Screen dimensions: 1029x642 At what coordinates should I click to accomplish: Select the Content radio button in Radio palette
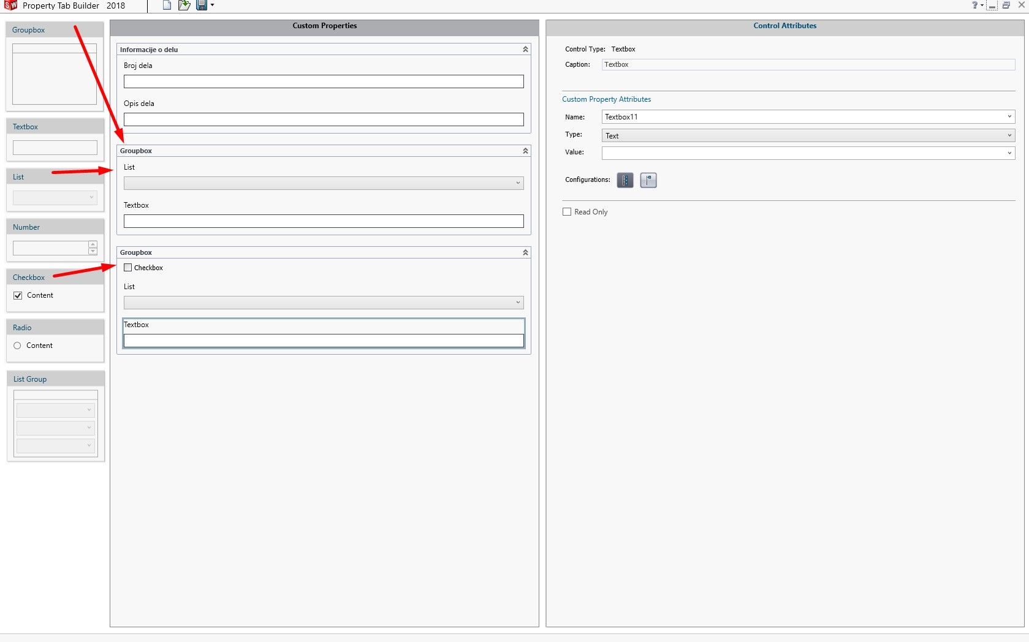17,346
